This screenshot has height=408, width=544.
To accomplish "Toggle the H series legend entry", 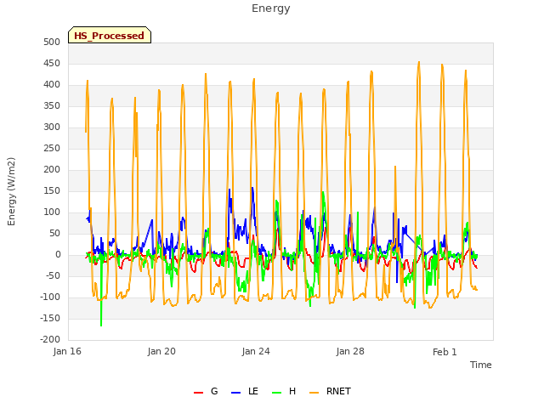I will [x=284, y=391].
